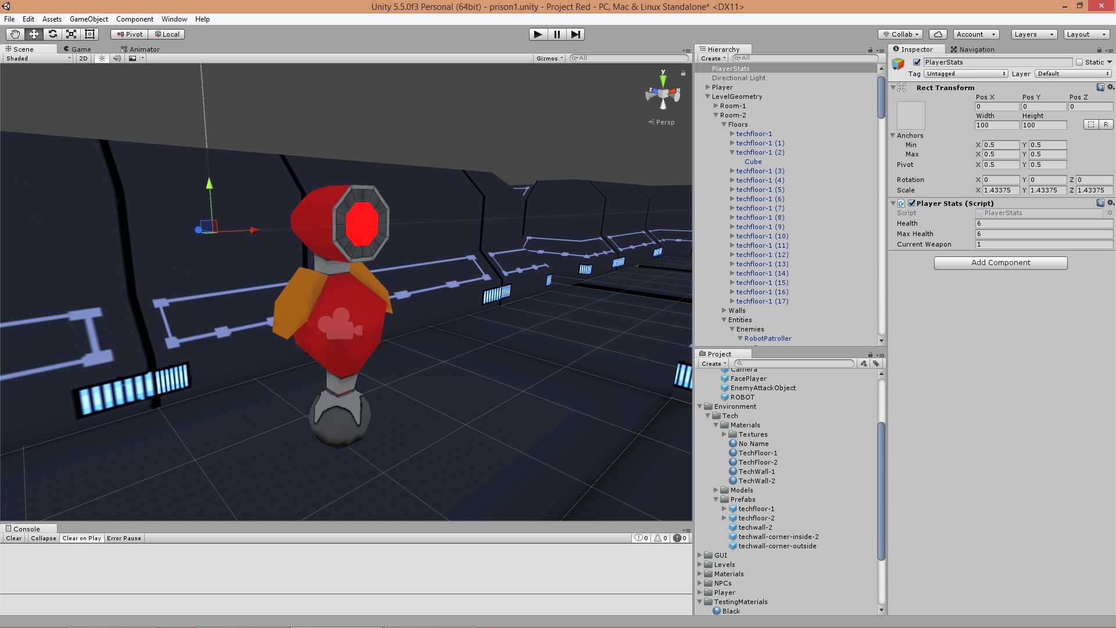Toggle raw edit mode R button
This screenshot has width=1116, height=628.
[1106, 124]
